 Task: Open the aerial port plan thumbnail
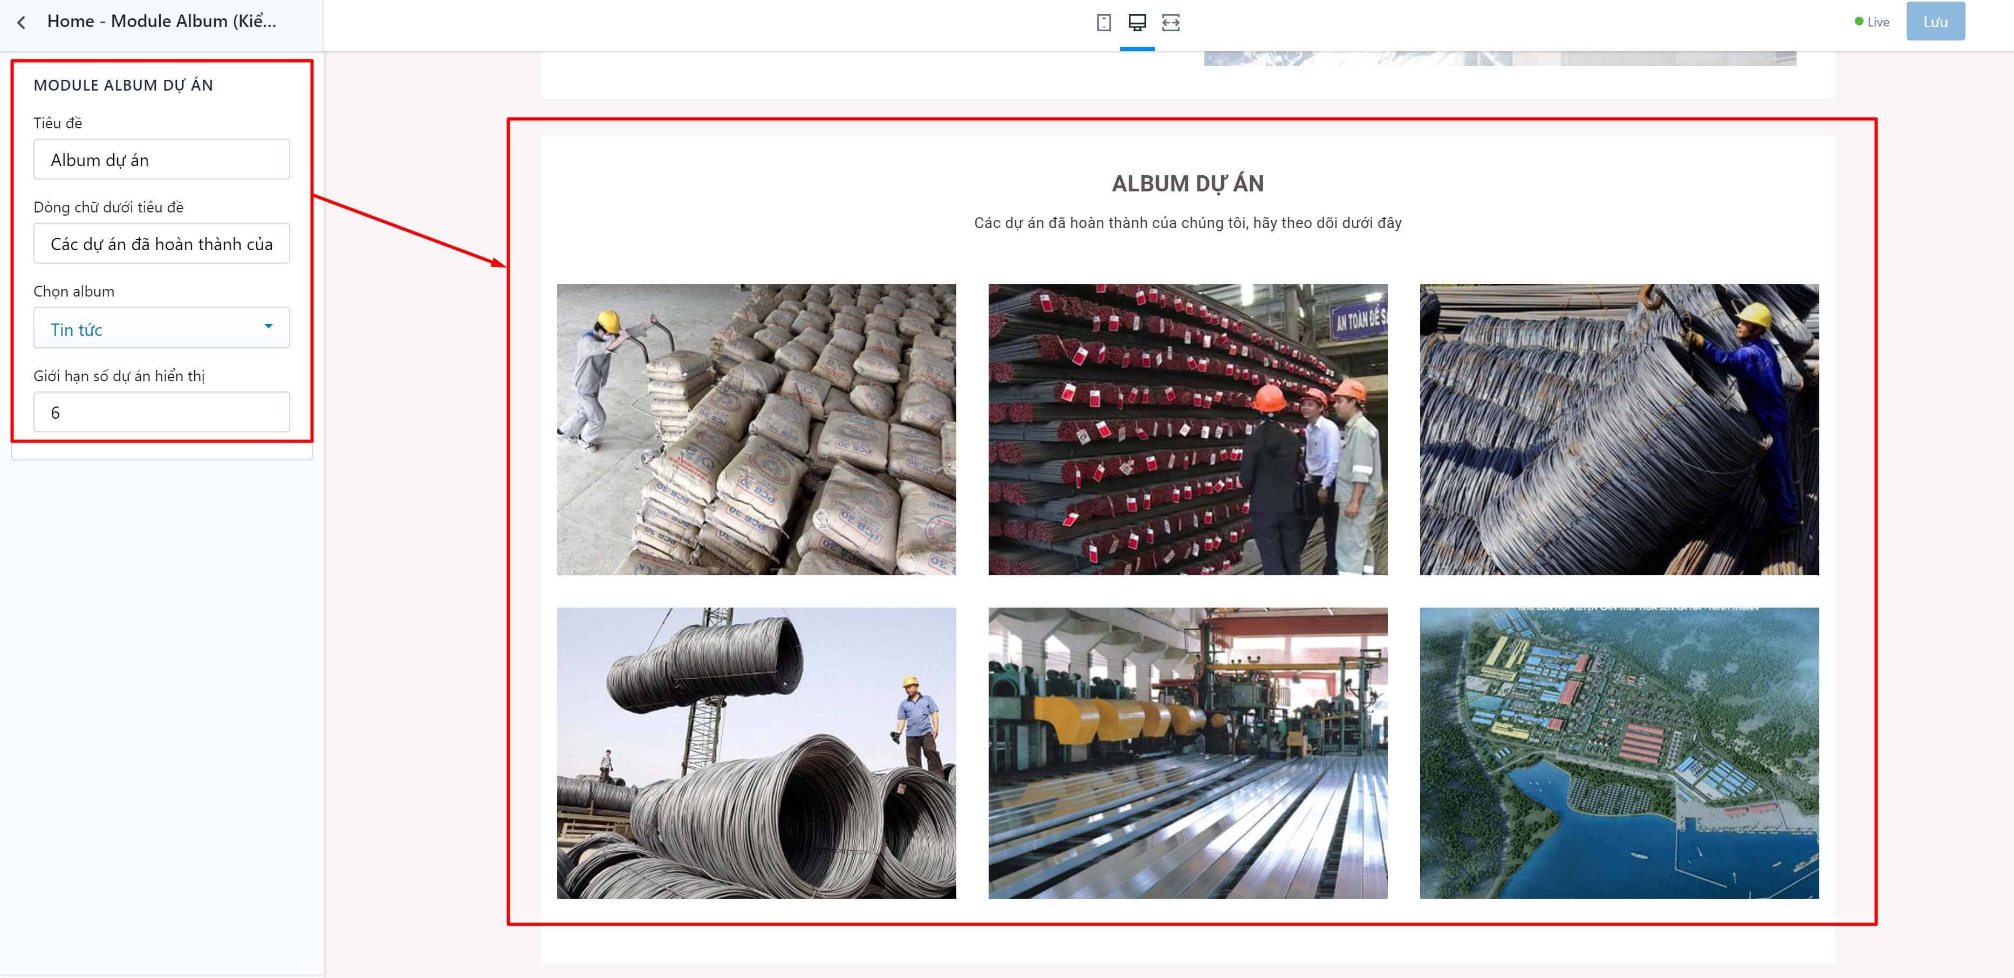coord(1619,753)
